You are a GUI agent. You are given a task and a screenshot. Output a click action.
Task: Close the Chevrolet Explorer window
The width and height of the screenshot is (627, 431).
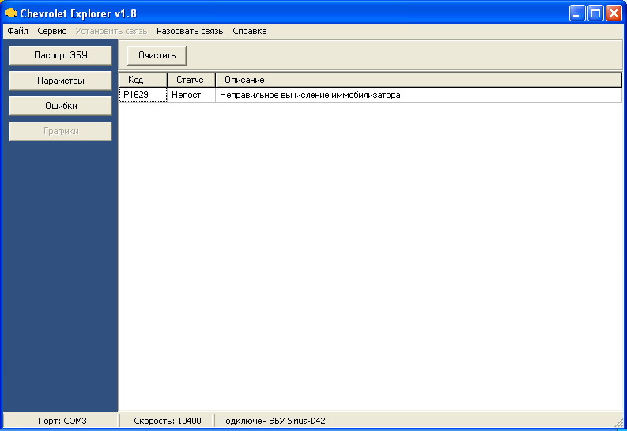click(x=614, y=13)
